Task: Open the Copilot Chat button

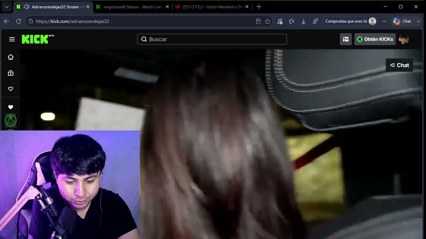Action: pos(402,21)
